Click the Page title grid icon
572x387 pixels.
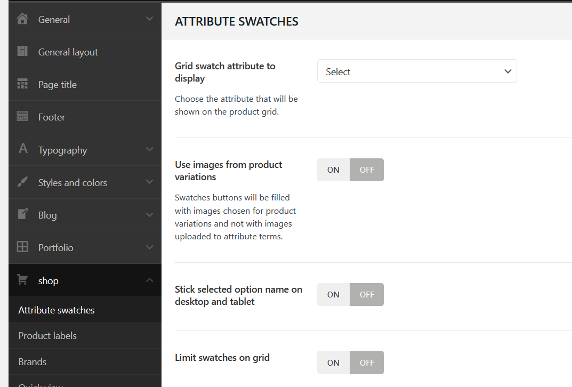coord(22,84)
